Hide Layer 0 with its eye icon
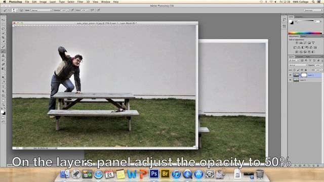The image size is (324, 182). point(290,80)
